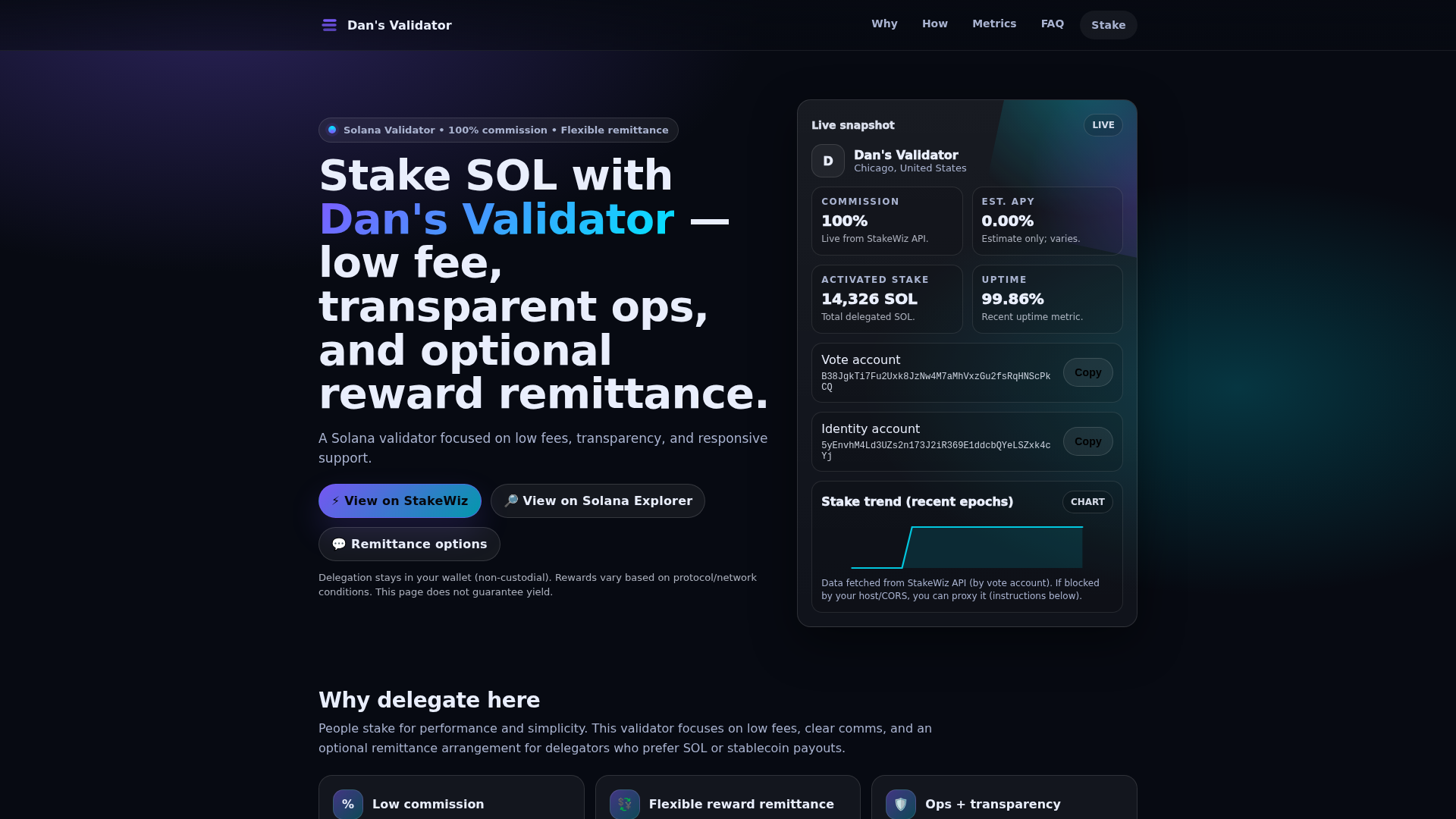Image resolution: width=1456 pixels, height=819 pixels.
Task: Open the FAQ nav item
Action: 1053,24
